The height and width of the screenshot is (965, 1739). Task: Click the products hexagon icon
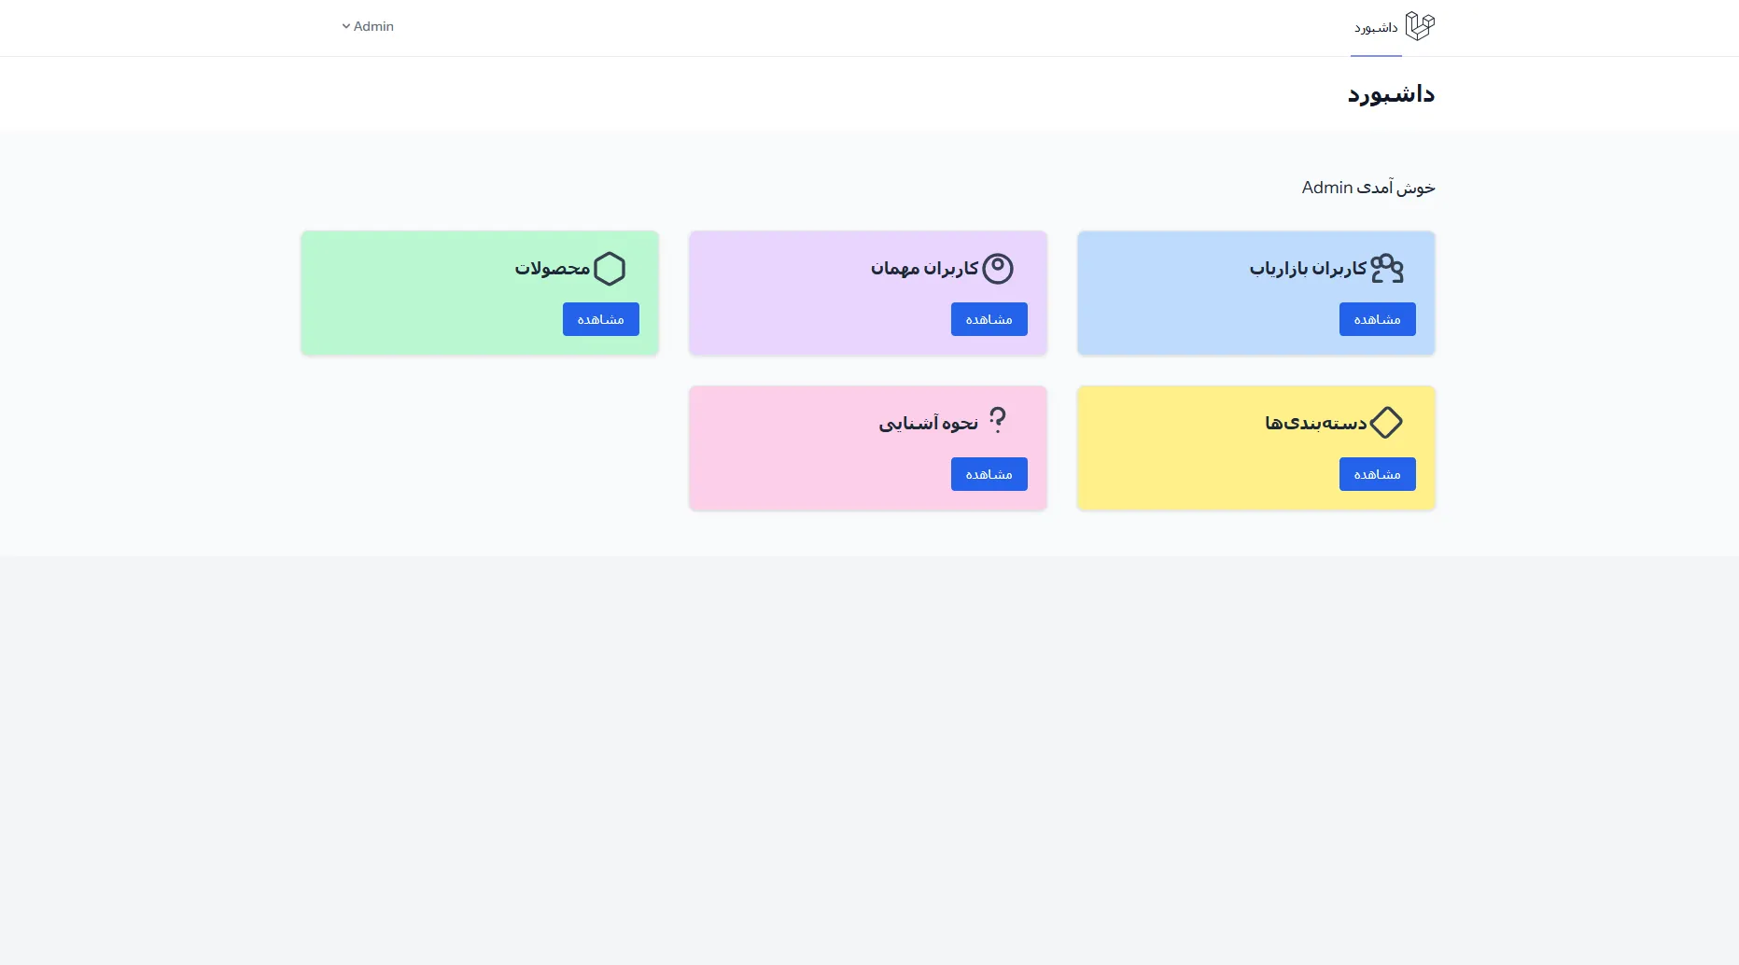(x=609, y=269)
